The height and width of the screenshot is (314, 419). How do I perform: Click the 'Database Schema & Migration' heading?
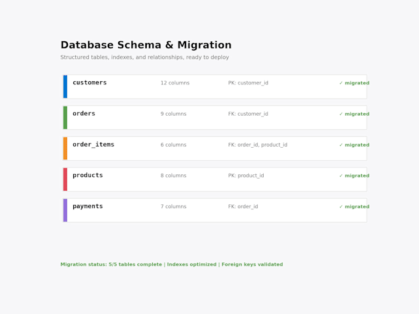point(146,45)
